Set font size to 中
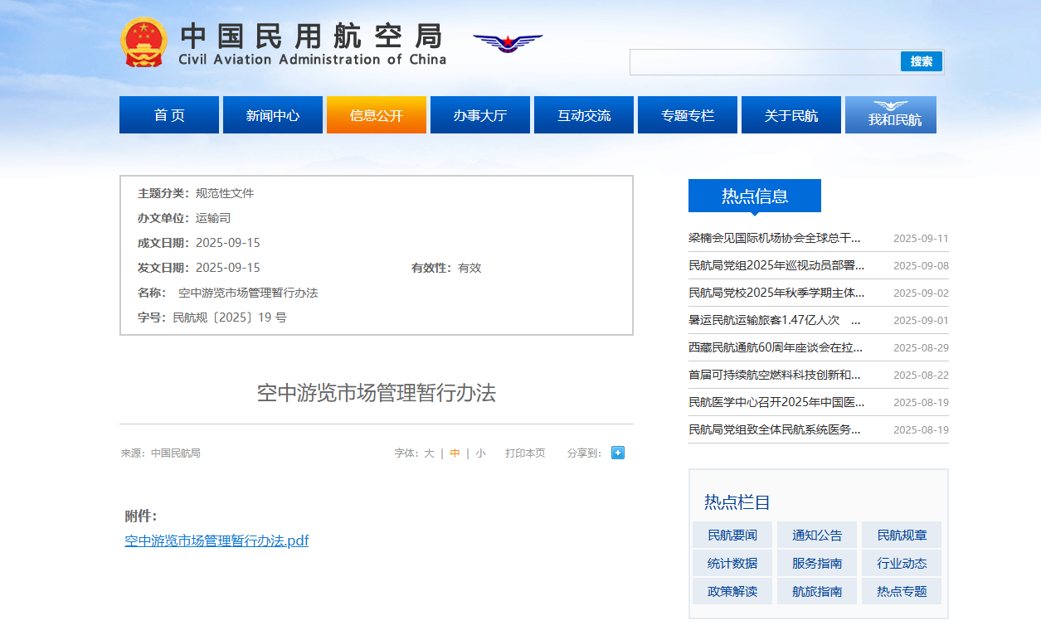The image size is (1041, 630). tap(455, 453)
